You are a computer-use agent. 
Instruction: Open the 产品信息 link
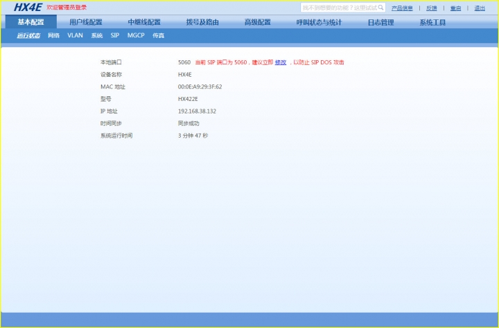coord(402,8)
